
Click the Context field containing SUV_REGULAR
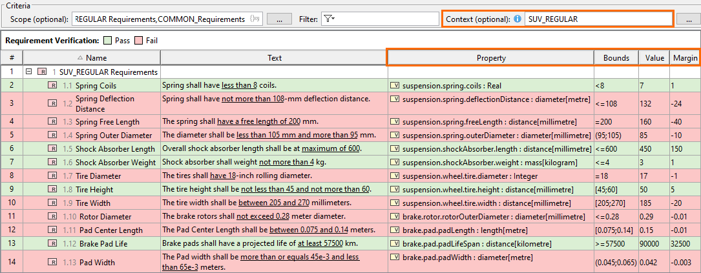click(x=598, y=19)
